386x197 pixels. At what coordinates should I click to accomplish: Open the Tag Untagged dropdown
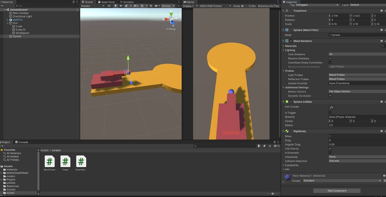(317, 5)
